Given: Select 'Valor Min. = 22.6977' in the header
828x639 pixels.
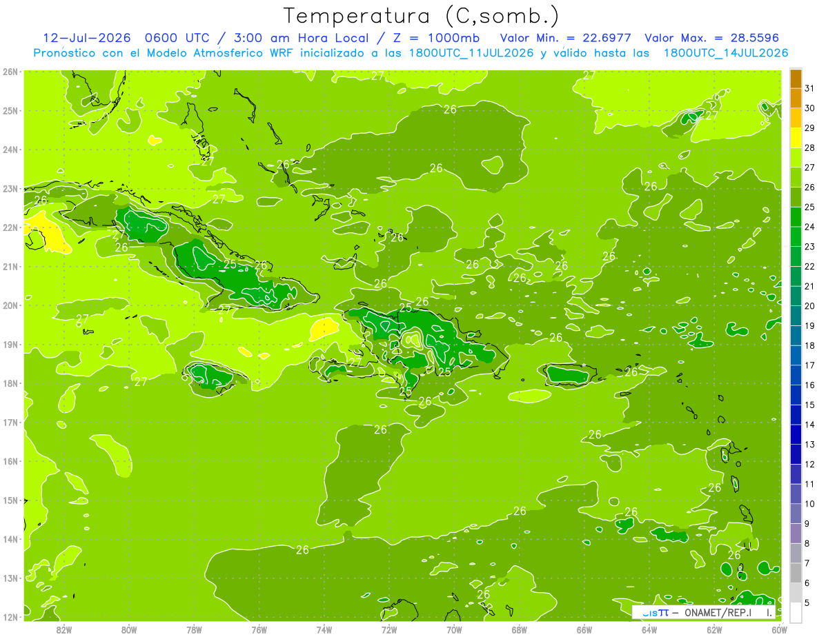Looking at the screenshot, I should pos(566,38).
